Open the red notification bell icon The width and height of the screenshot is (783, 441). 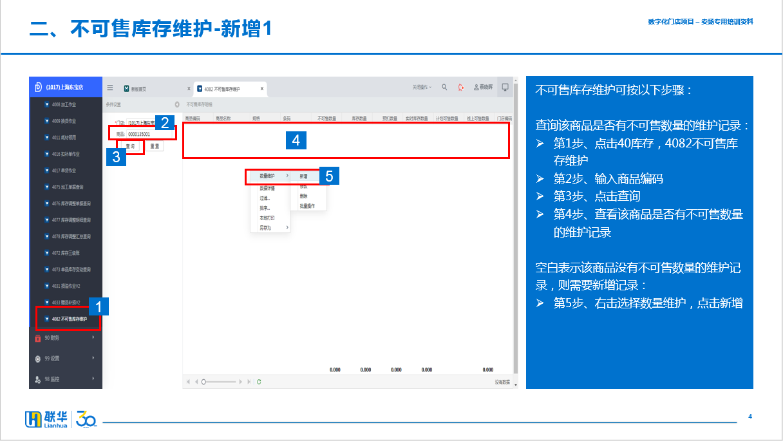[461, 87]
